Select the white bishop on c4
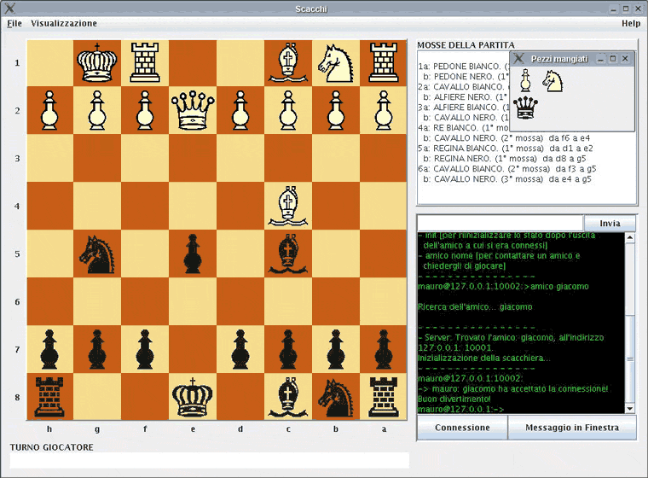This screenshot has width=648, height=478. [x=287, y=206]
